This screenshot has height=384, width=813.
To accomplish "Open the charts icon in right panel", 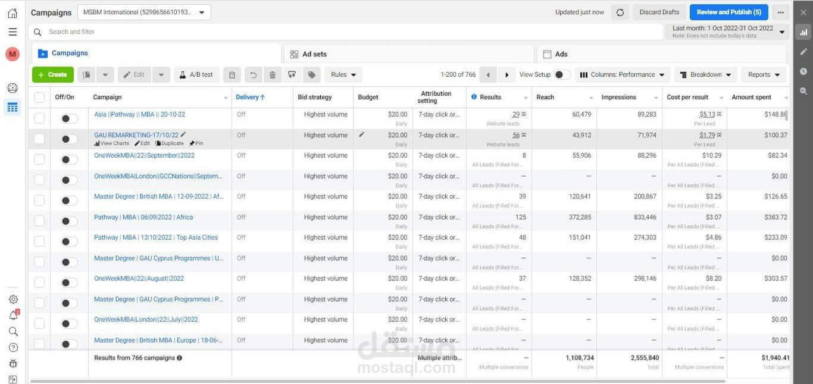I will (x=803, y=32).
